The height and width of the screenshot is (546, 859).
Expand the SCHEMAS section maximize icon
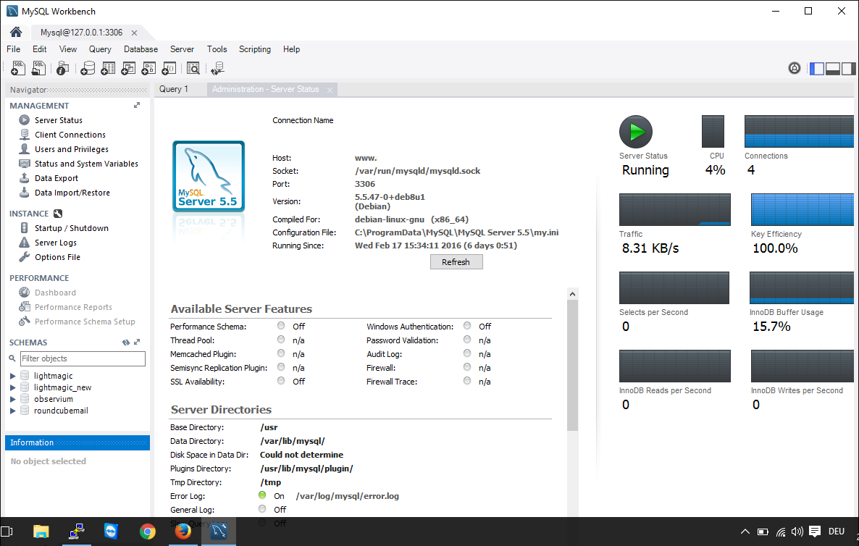(137, 342)
